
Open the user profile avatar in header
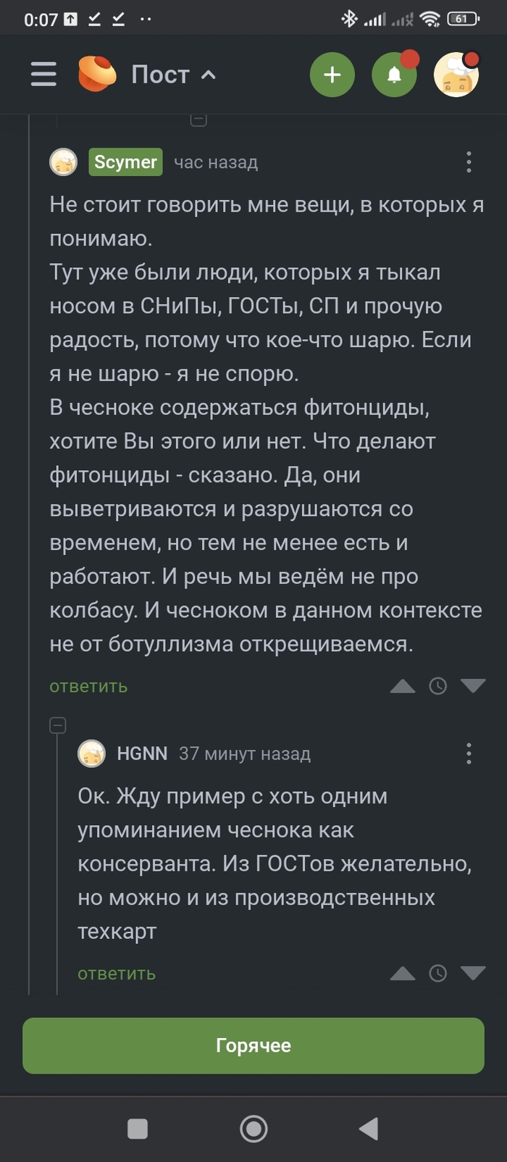click(x=456, y=75)
